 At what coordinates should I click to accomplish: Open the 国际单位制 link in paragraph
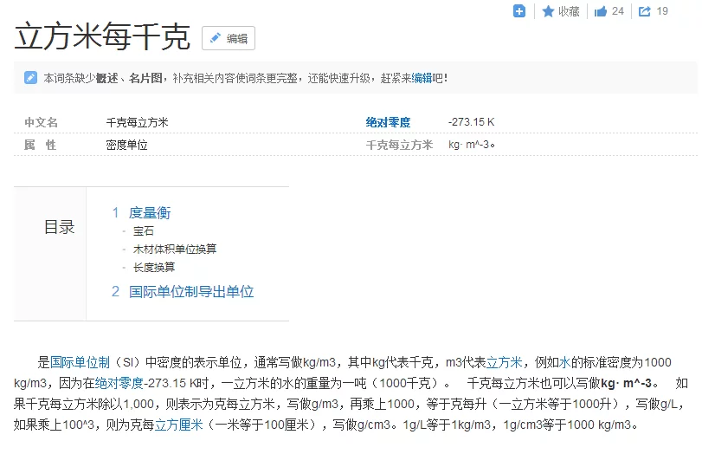pyautogui.click(x=80, y=362)
